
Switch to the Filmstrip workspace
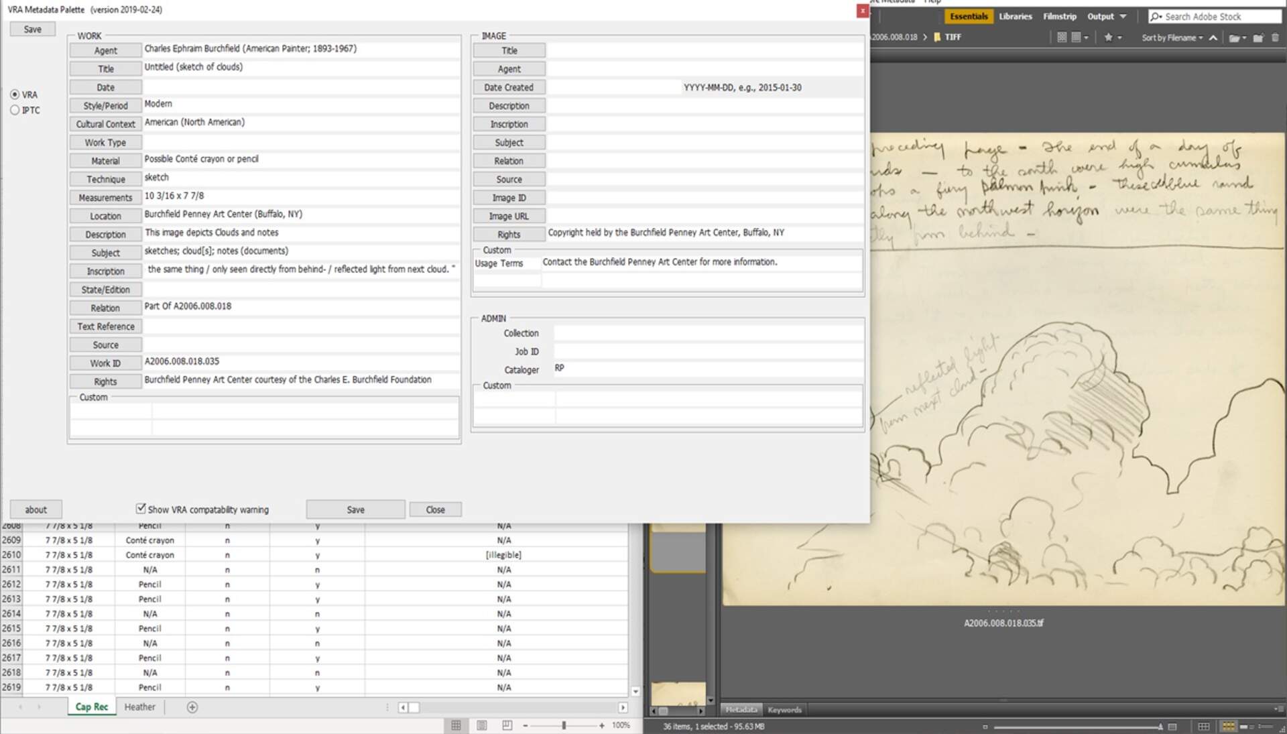tap(1059, 16)
